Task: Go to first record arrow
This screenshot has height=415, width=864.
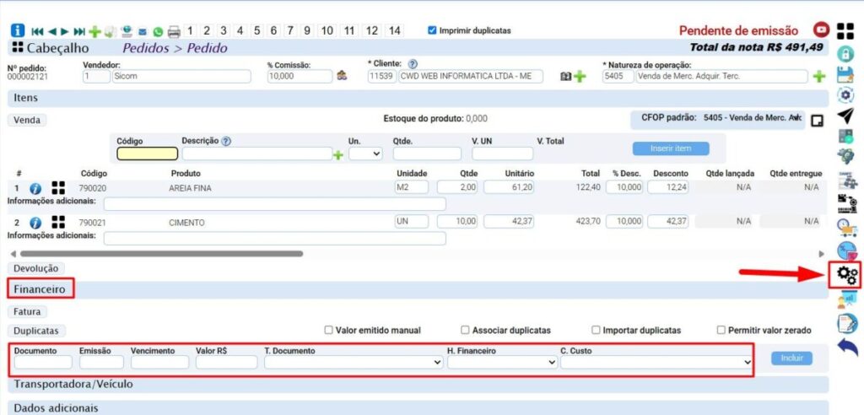Action: coord(37,31)
